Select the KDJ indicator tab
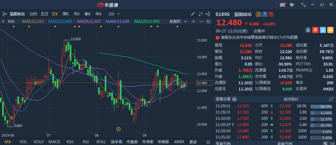 pos(70,142)
